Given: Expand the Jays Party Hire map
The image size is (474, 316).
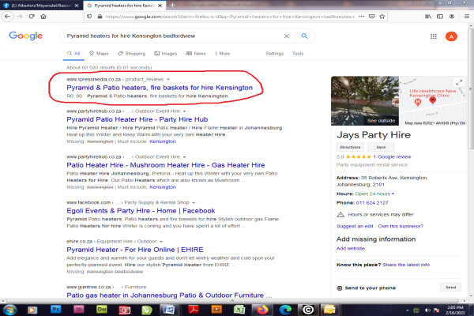Looking at the screenshot, I should pos(459,82).
